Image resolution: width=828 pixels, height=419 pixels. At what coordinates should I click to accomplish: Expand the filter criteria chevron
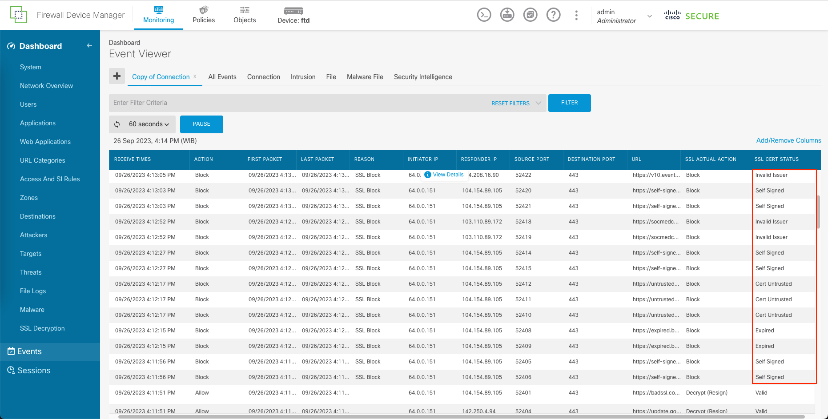539,103
